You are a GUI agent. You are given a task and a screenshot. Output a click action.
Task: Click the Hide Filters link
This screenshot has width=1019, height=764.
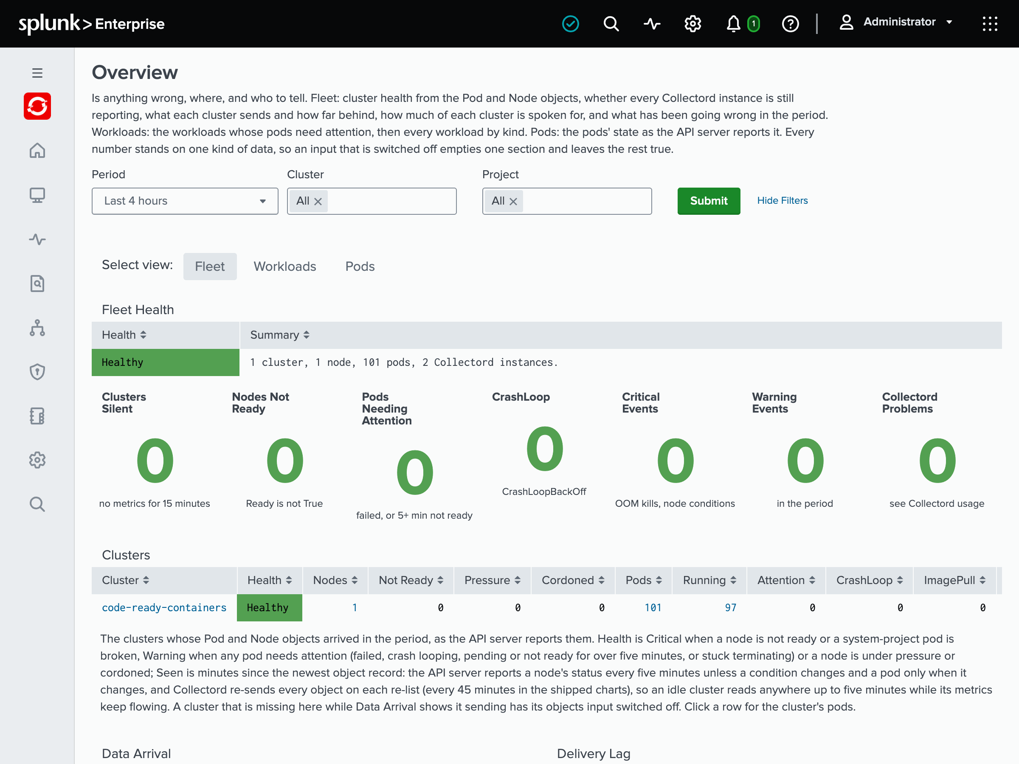pos(782,200)
